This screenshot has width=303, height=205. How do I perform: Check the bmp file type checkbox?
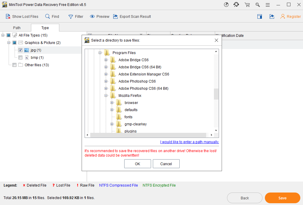[x=20, y=58]
